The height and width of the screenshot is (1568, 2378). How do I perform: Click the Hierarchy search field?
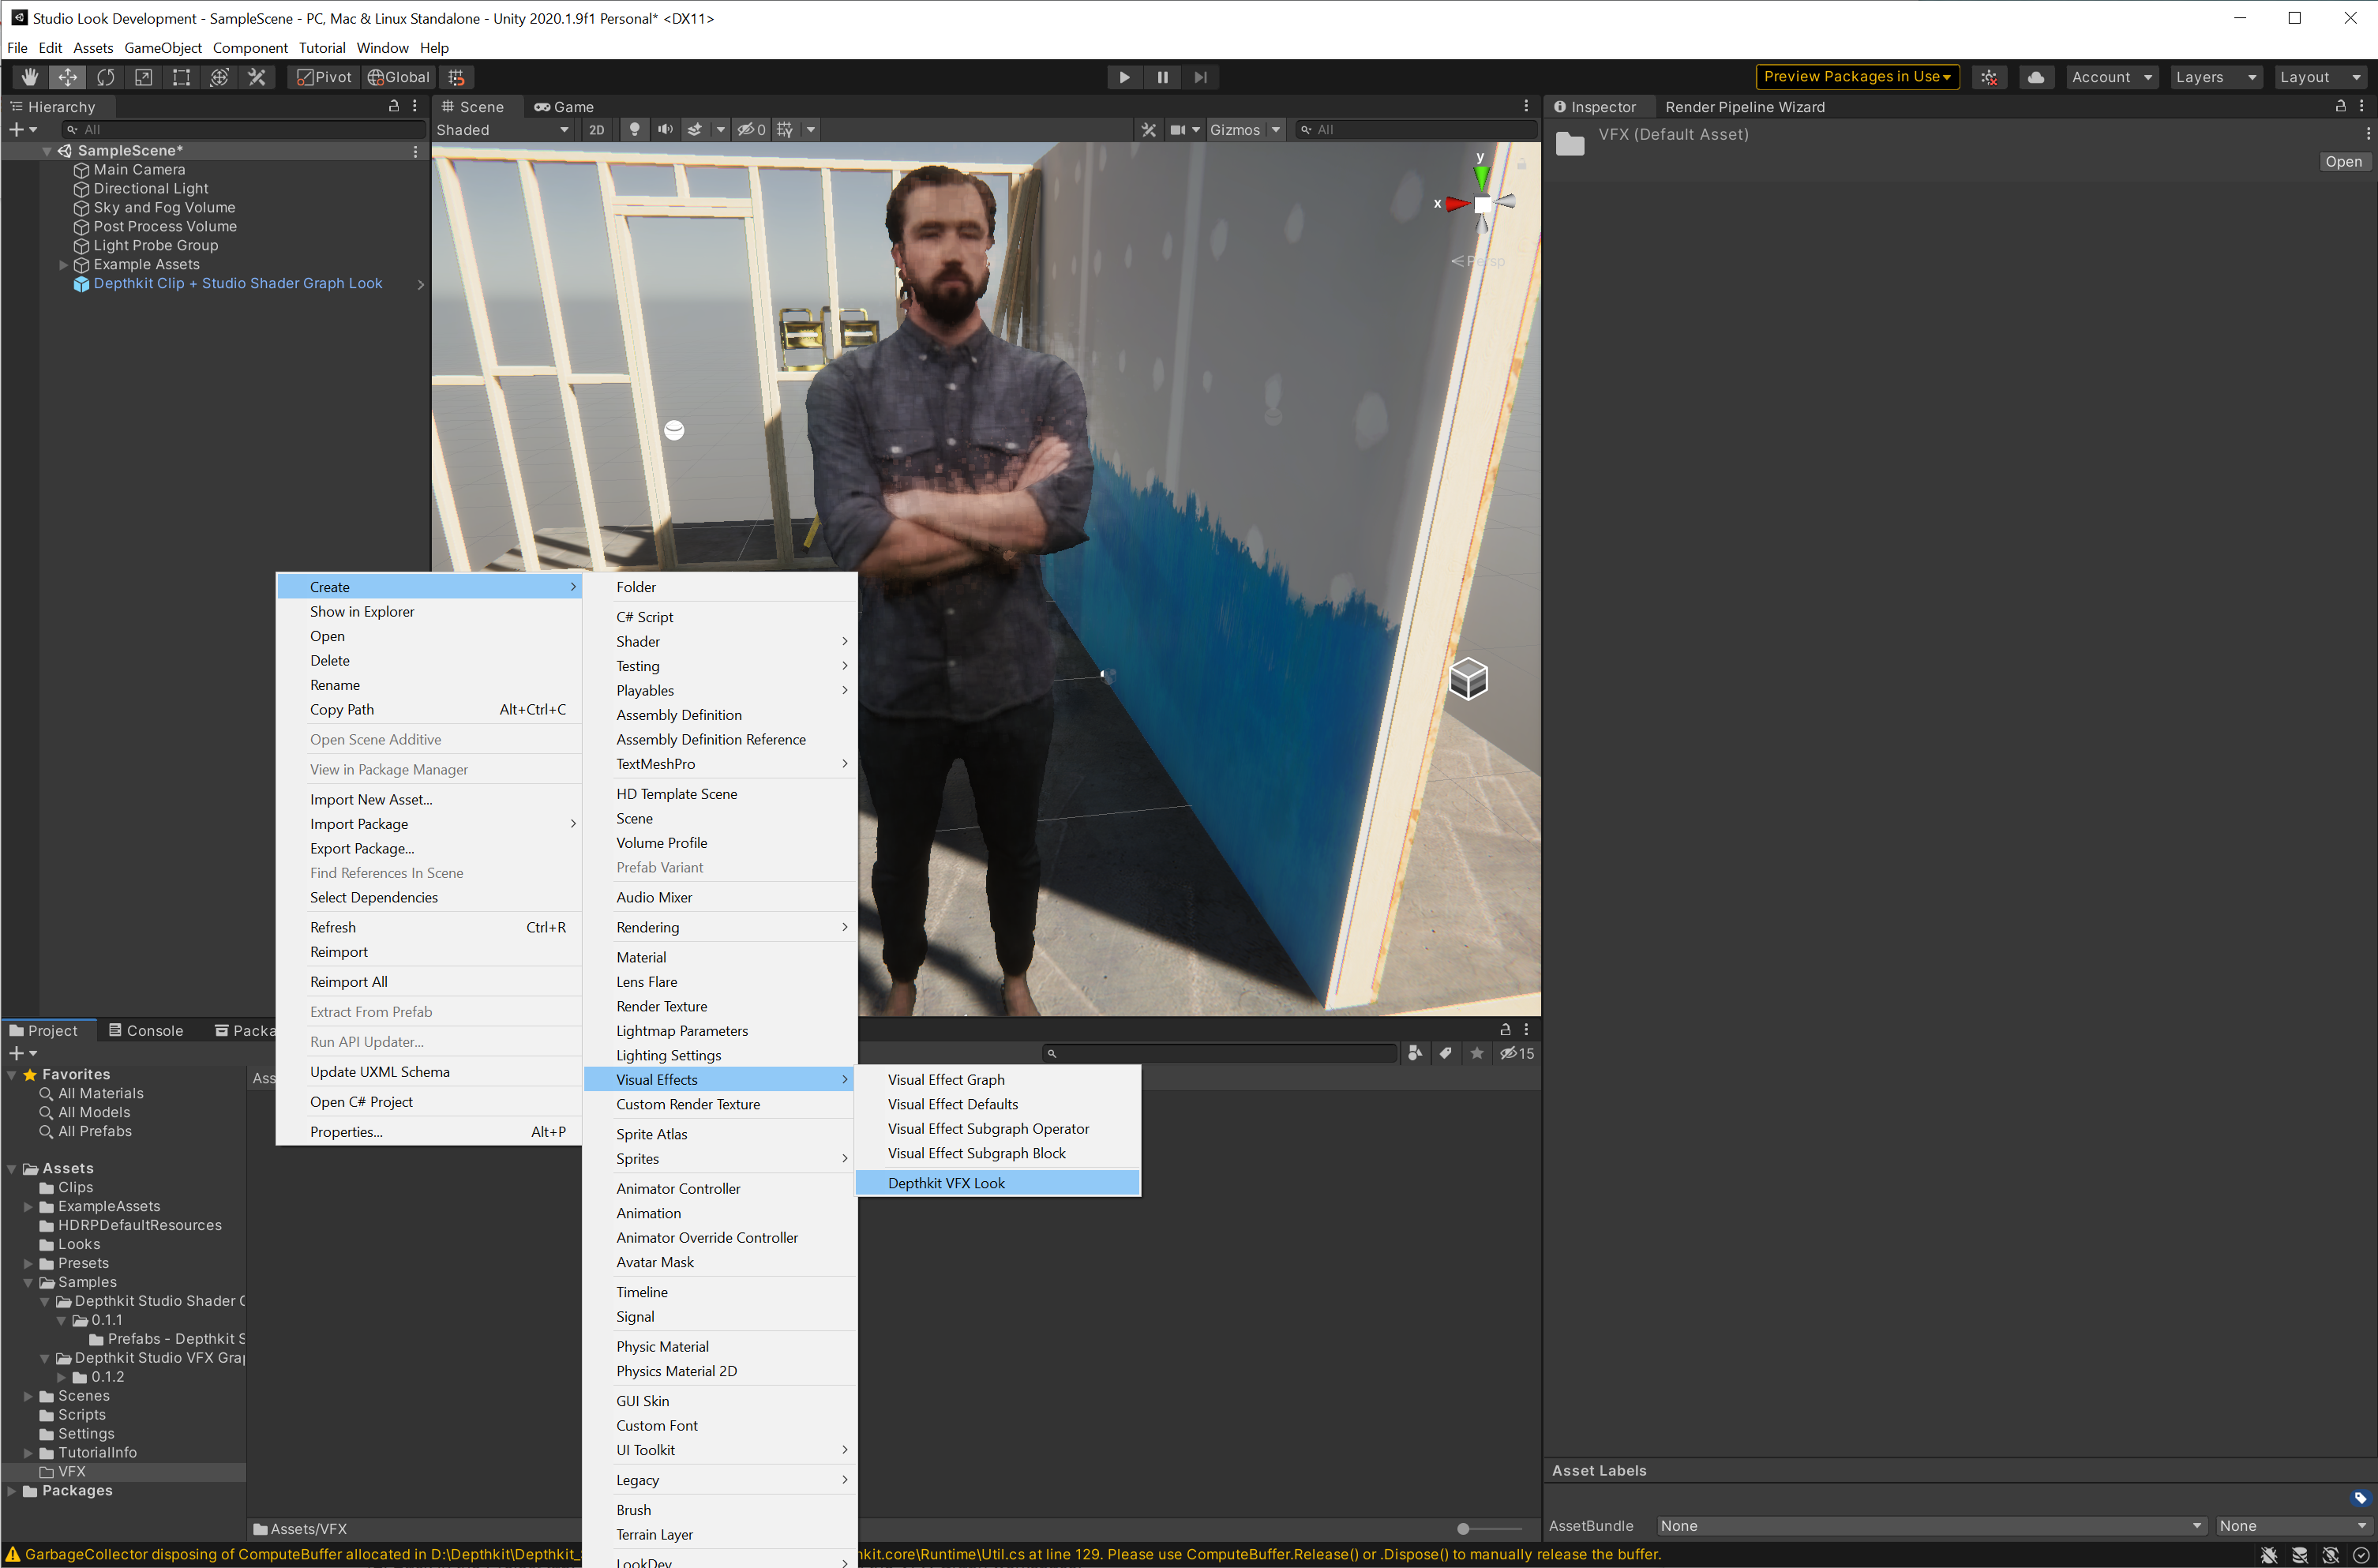(x=245, y=130)
